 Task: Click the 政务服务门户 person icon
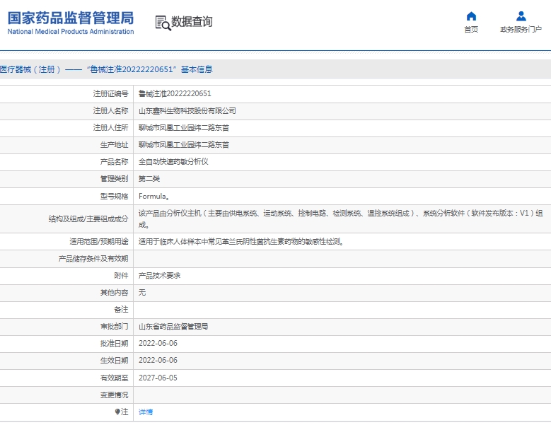[x=521, y=16]
